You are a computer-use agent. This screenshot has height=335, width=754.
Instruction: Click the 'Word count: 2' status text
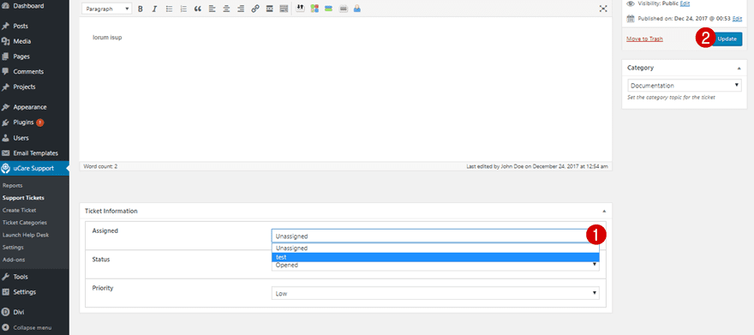click(x=100, y=166)
